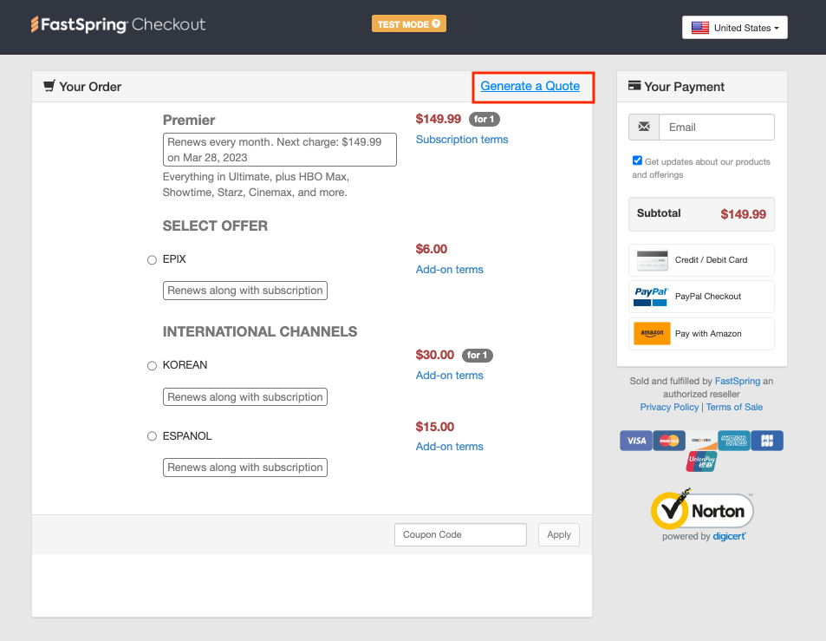The width and height of the screenshot is (826, 641).
Task: Click the $6.00 EPIX price
Action: [432, 249]
